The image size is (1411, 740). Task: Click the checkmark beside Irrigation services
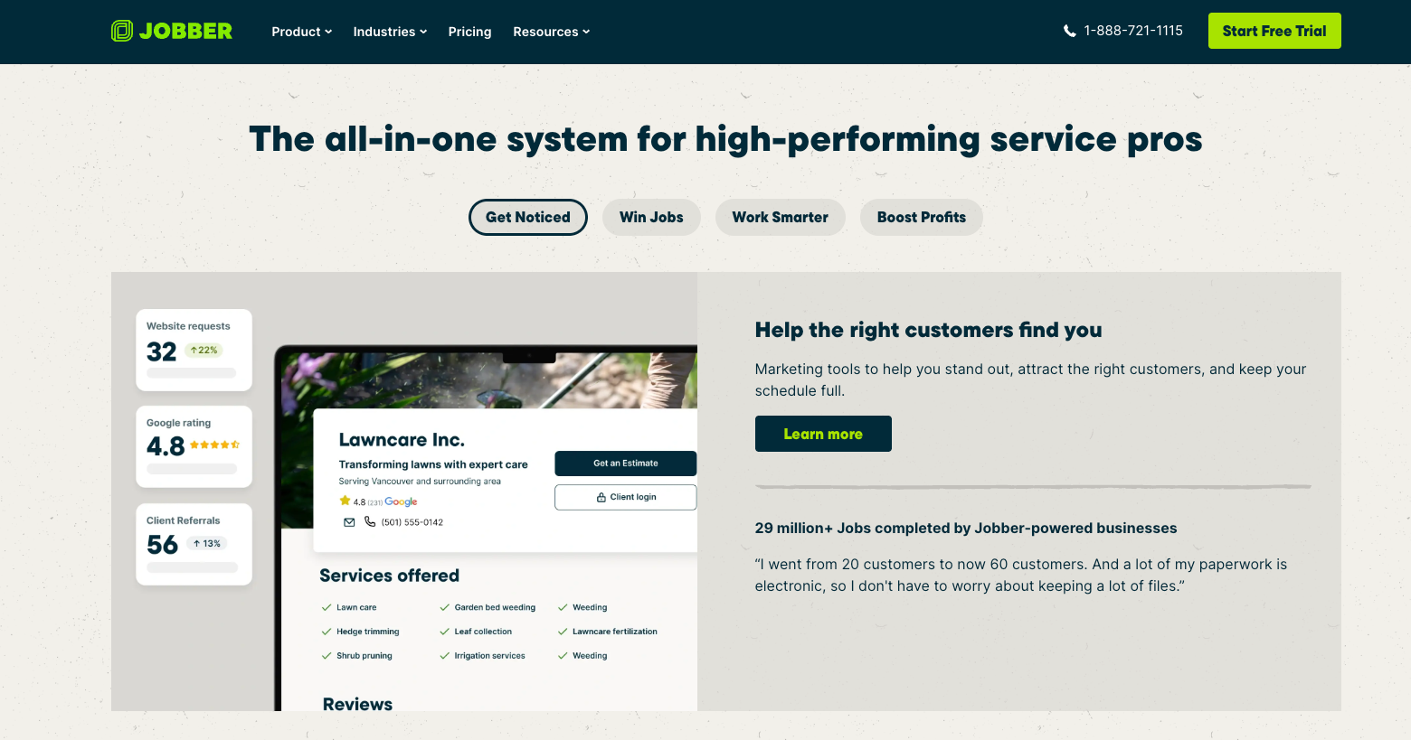click(x=444, y=656)
